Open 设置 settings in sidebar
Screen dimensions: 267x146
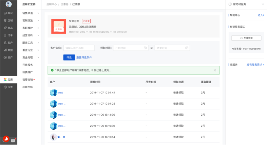(x=8, y=87)
